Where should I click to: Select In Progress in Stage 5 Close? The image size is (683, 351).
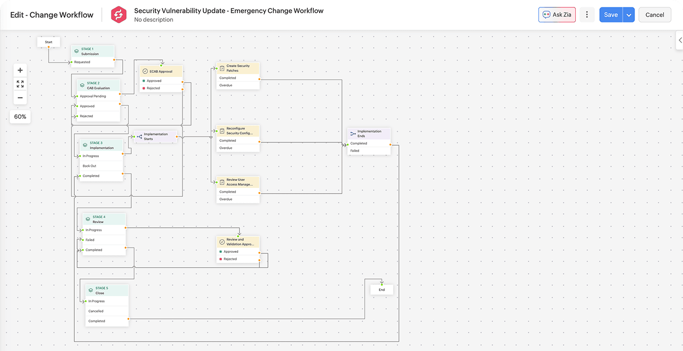point(107,301)
